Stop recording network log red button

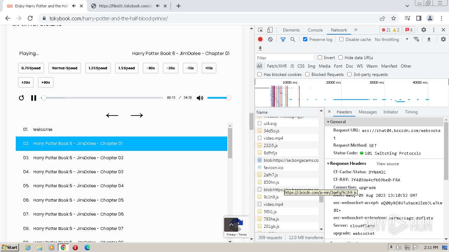coord(260,40)
